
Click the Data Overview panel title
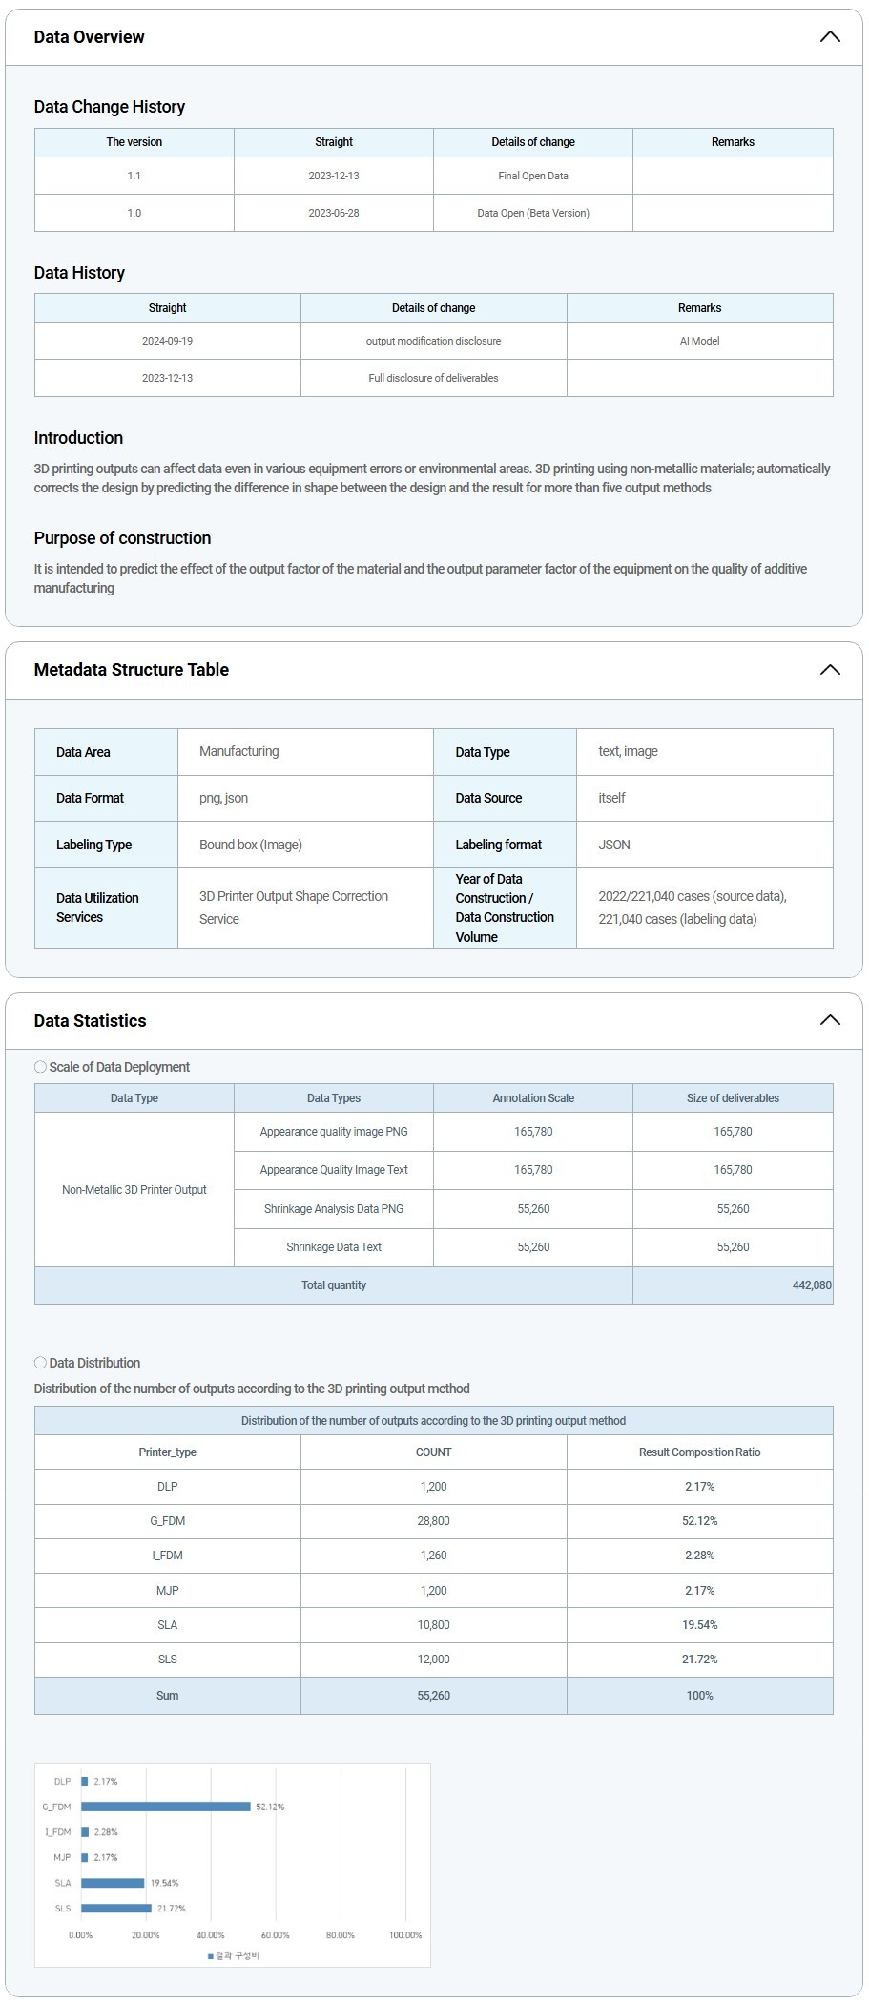click(89, 37)
